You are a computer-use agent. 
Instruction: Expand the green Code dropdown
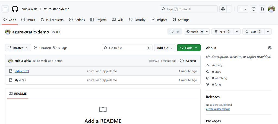tap(189, 48)
